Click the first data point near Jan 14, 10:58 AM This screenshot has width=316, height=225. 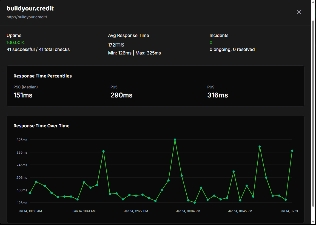point(30,193)
